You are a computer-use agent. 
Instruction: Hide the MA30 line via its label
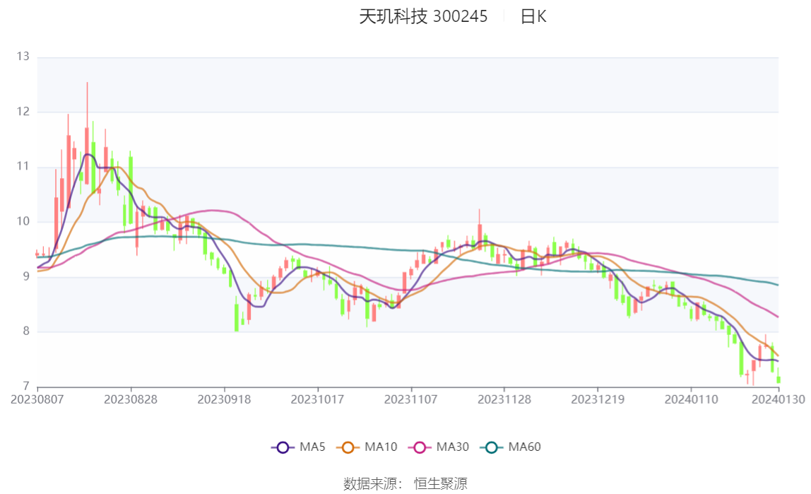[x=453, y=447]
